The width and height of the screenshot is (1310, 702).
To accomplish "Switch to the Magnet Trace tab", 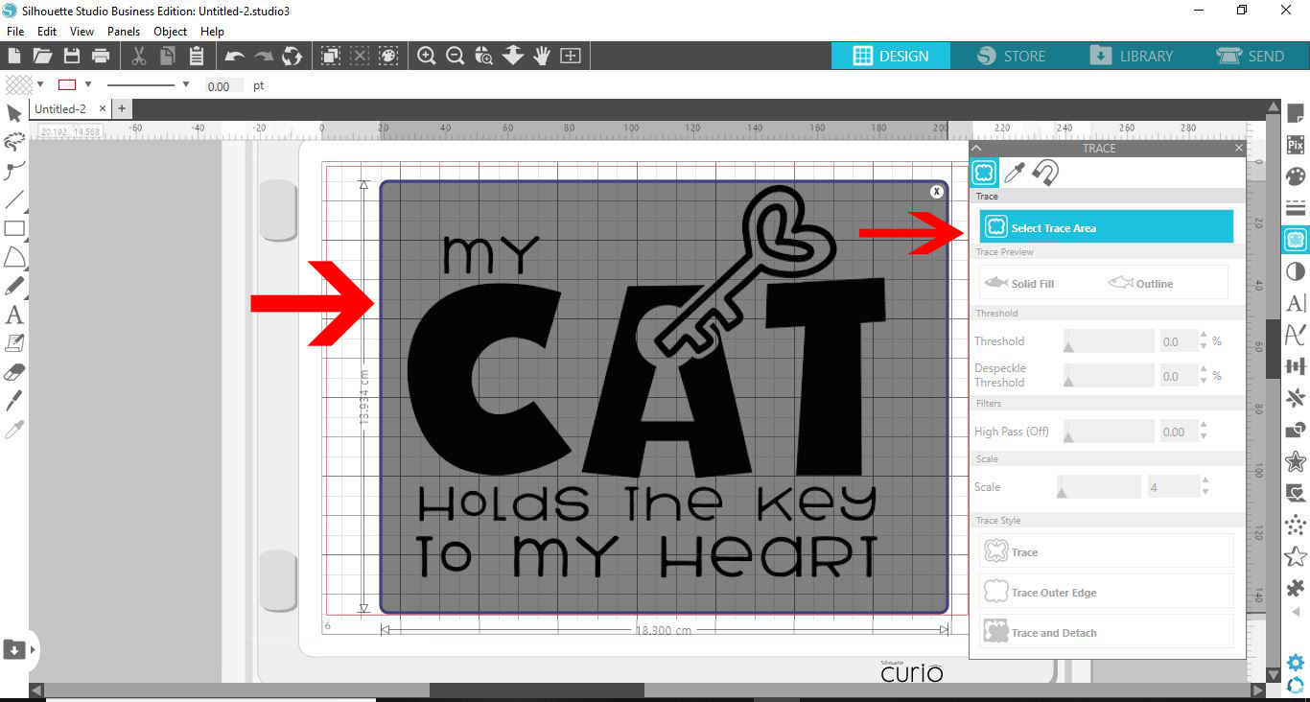I will tap(1045, 173).
